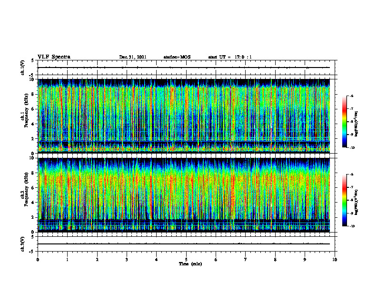Click the "station=MOS" header label
This screenshot has height=291, width=377.
[177, 57]
